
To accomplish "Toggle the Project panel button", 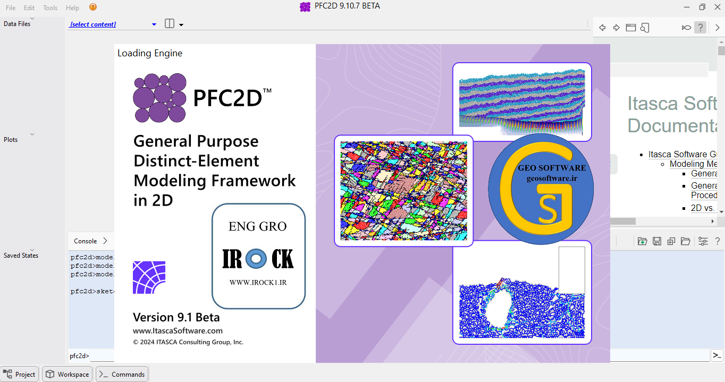I will point(20,374).
